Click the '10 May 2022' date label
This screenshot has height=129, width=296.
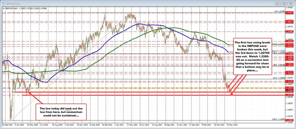(x=232, y=124)
